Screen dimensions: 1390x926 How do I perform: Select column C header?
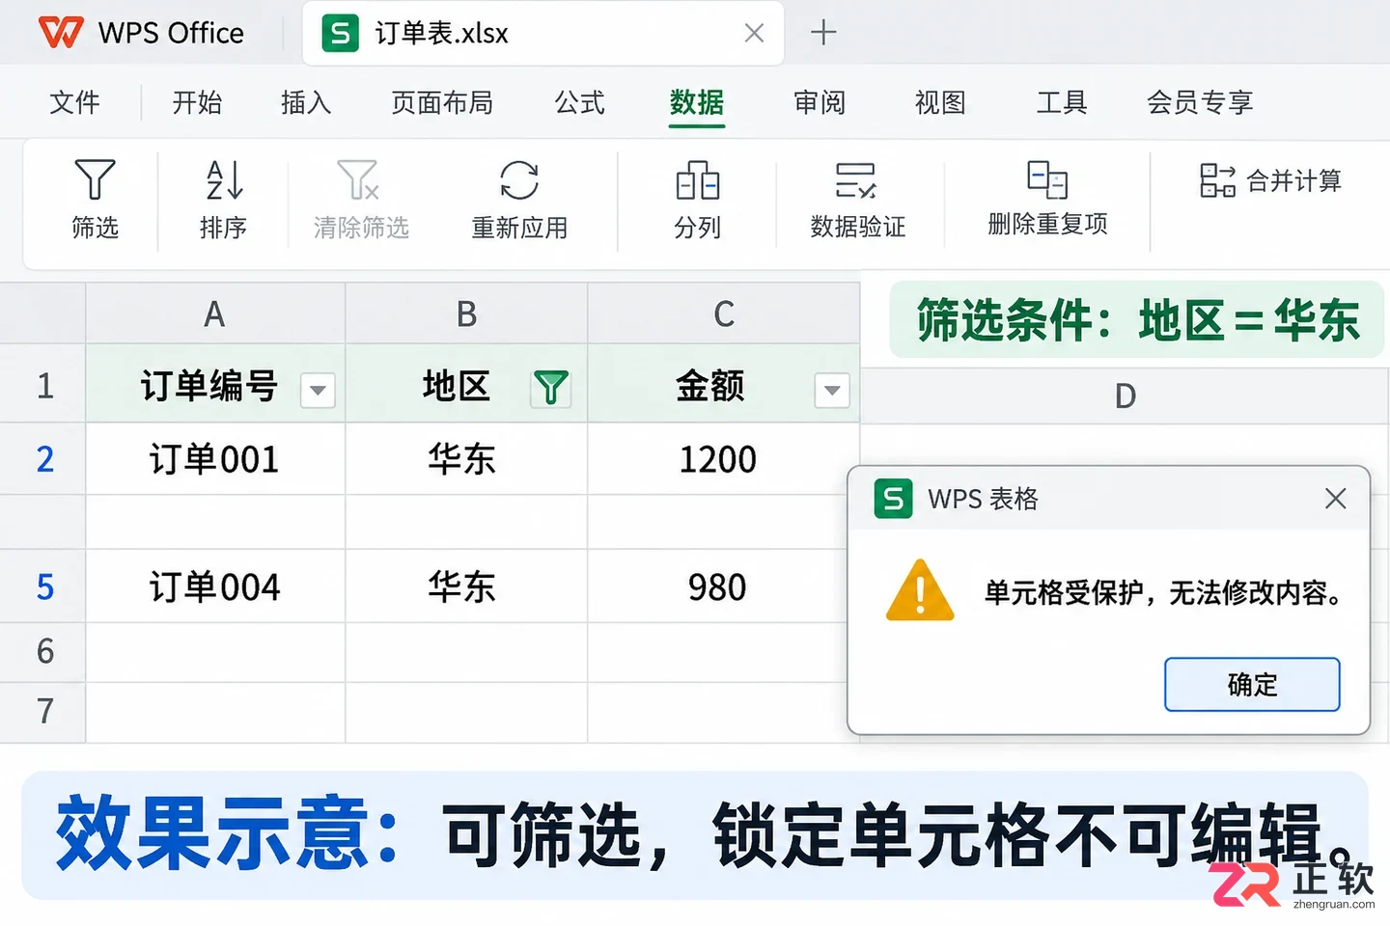pyautogui.click(x=724, y=313)
